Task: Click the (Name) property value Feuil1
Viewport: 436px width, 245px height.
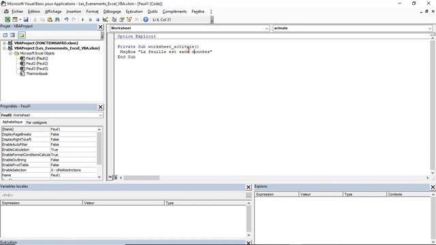Action: (73, 129)
